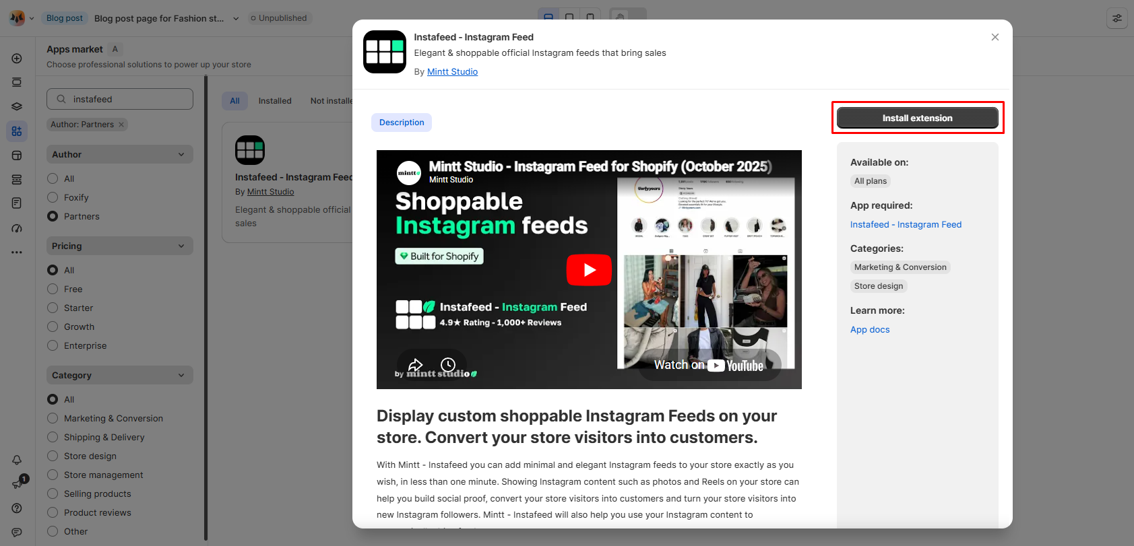Open Mintt Studio link in dialog header
1134x546 pixels.
pos(452,71)
